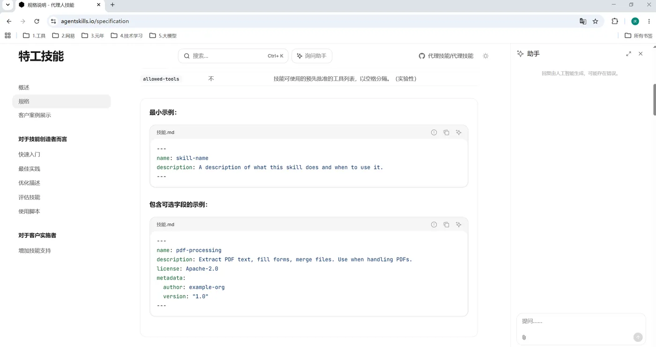Open the GitHub repository link 代理技能/代理技能
The width and height of the screenshot is (656, 347).
[x=446, y=56]
